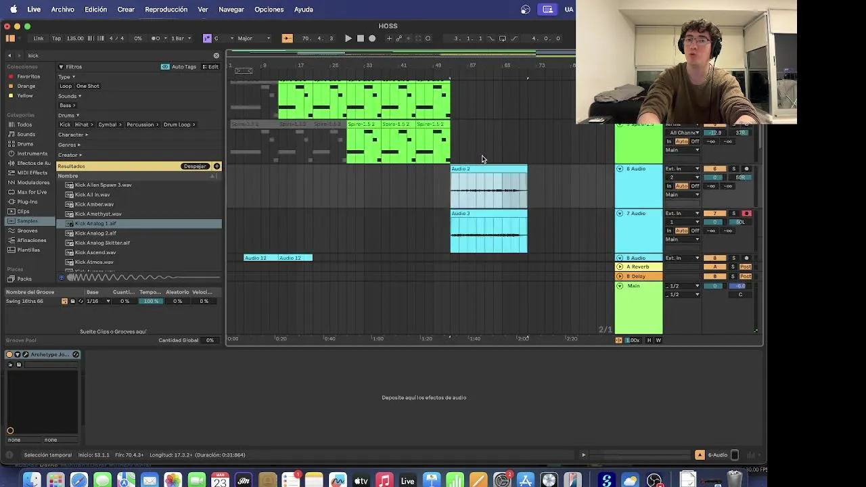The image size is (866, 487).
Task: Adjust the Tempo 100% groove slider
Action: coord(150,301)
